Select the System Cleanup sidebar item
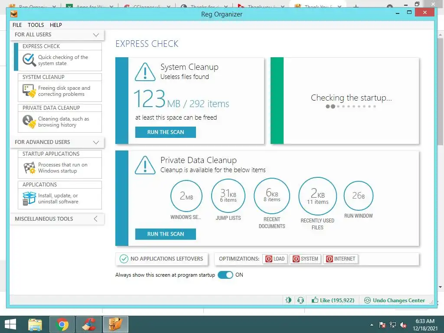 (60, 88)
